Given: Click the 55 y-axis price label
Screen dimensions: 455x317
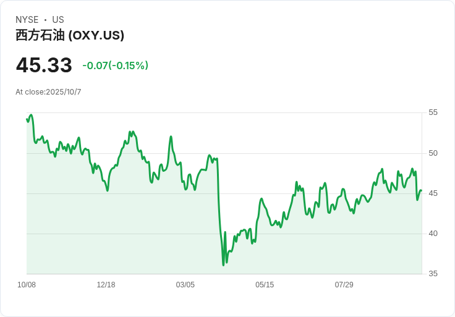Looking at the screenshot, I should [x=433, y=112].
